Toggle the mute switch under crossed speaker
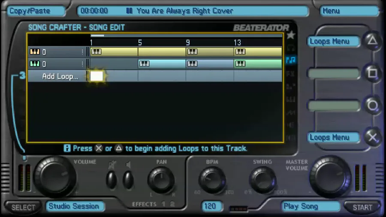 point(112,180)
